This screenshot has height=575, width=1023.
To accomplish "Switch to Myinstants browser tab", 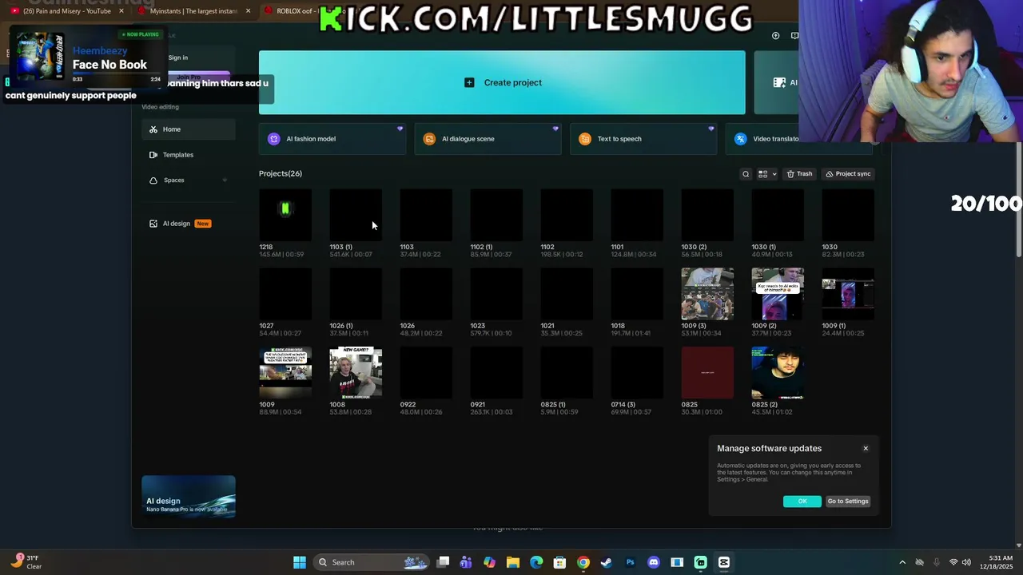I will coord(192,11).
